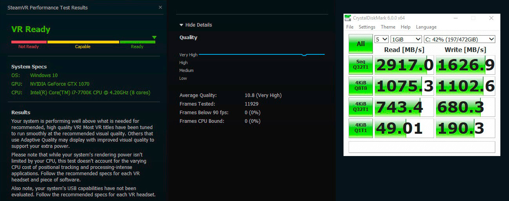The width and height of the screenshot is (509, 201).
Task: Close the SteamVR Performance Test Results window
Action: [x=160, y=7]
